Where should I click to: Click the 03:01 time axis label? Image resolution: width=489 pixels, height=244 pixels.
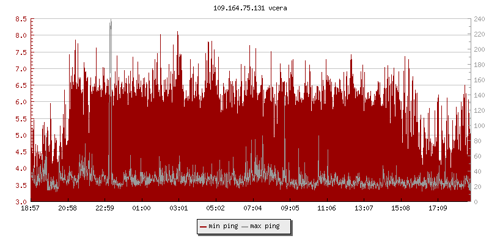[178, 209]
